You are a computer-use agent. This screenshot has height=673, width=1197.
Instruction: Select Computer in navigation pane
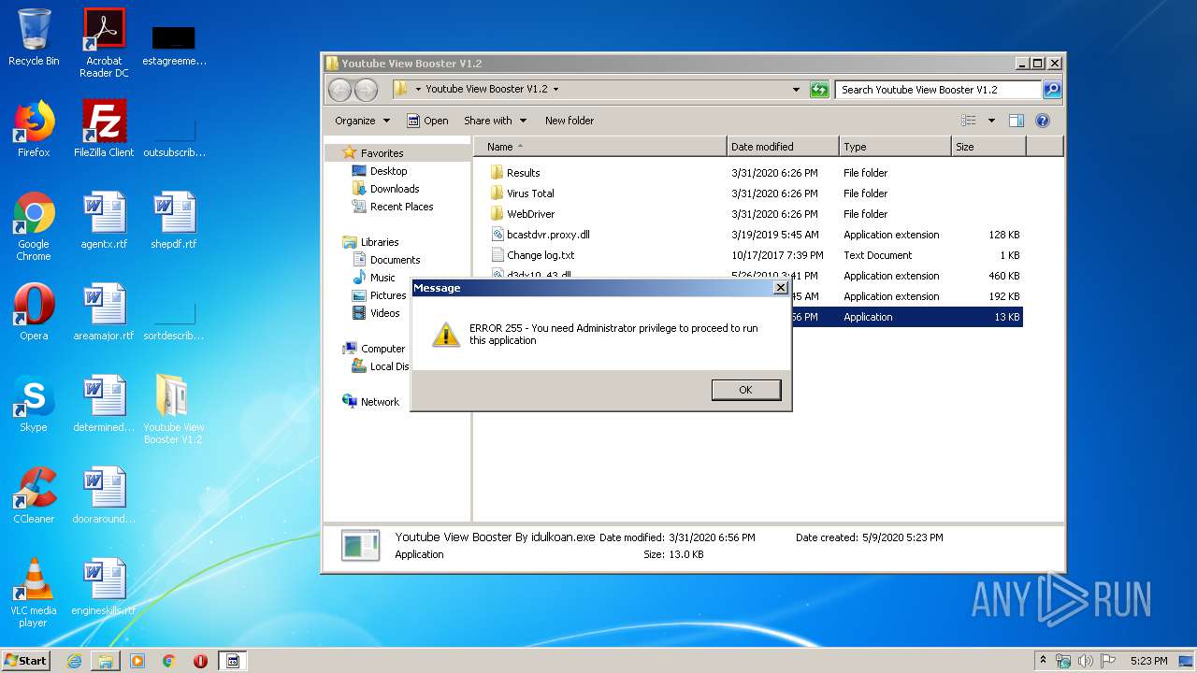point(382,349)
